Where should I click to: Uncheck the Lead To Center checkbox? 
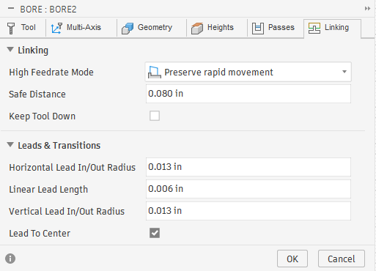coord(155,233)
